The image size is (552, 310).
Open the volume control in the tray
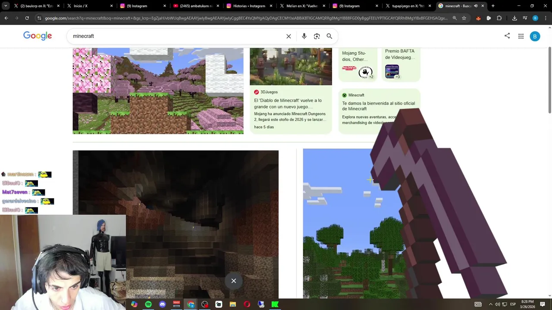click(497, 304)
